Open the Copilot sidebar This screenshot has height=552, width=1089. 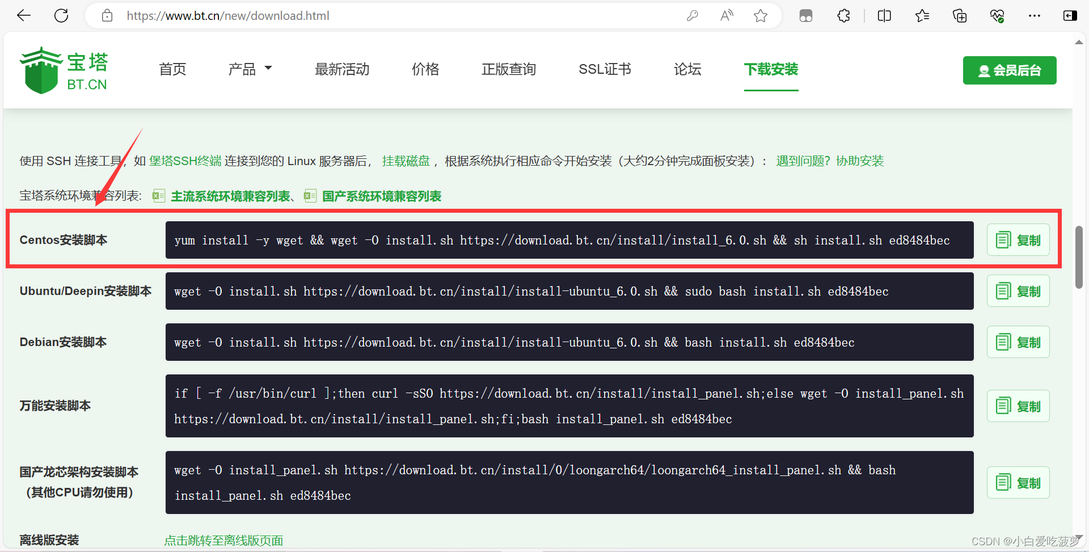(1070, 15)
